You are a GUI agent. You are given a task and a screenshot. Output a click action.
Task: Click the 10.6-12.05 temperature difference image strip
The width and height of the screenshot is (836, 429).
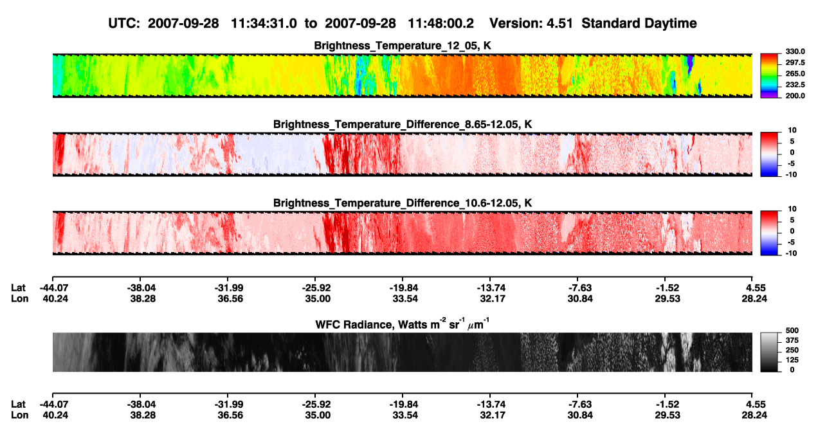(x=402, y=232)
